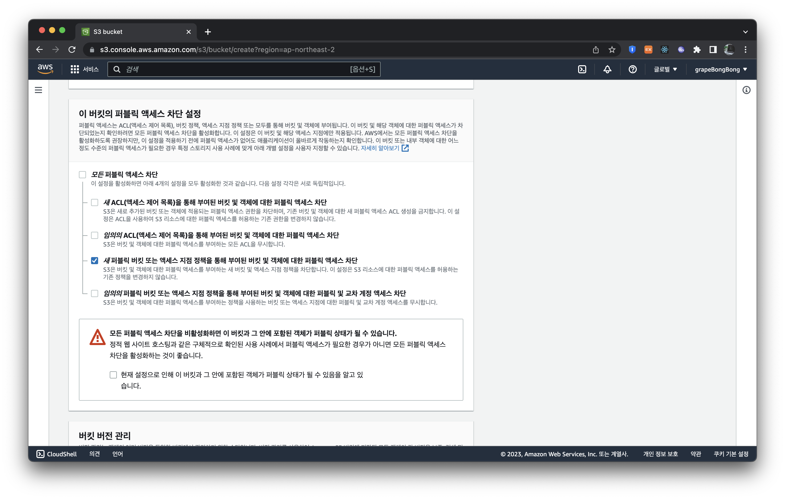
Task: Check the acknowledgment checkbox in warning box
Action: (x=113, y=375)
